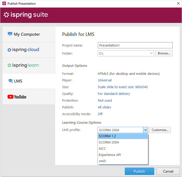Switch to the iSpring Learn tab

tap(29, 65)
